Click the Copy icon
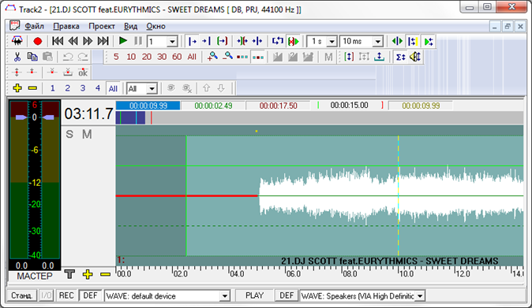The height and width of the screenshot is (308, 532). (x=32, y=57)
